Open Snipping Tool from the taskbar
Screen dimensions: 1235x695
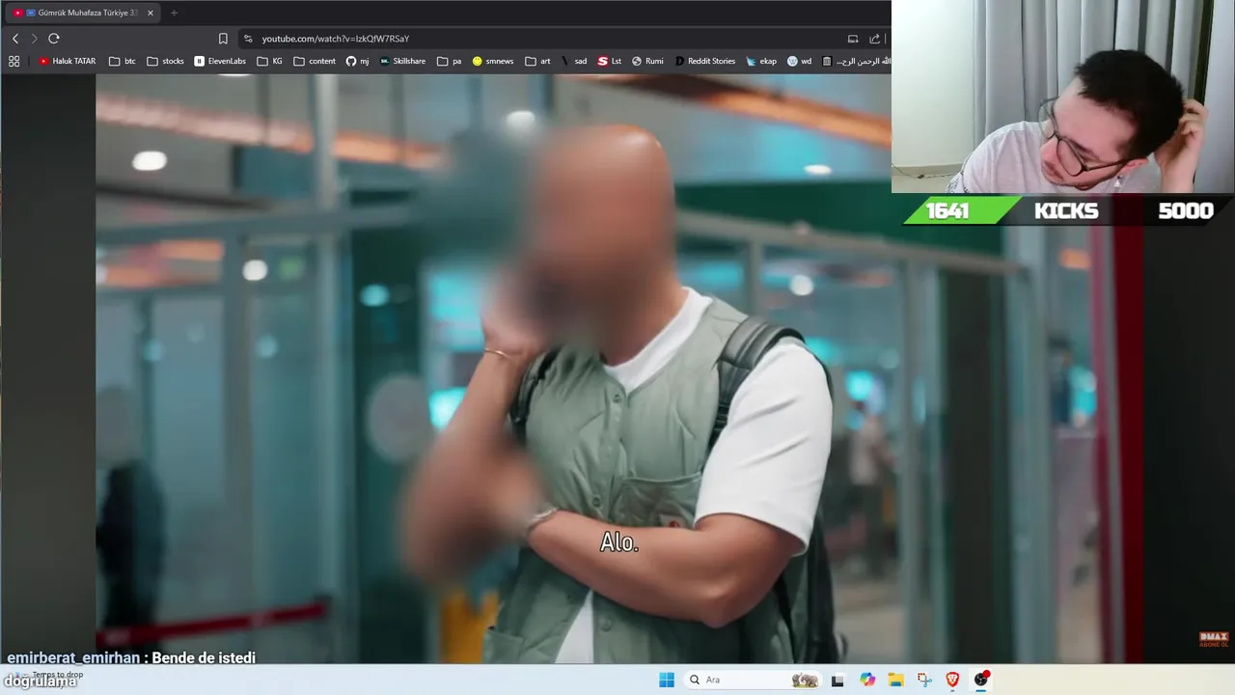click(x=923, y=680)
